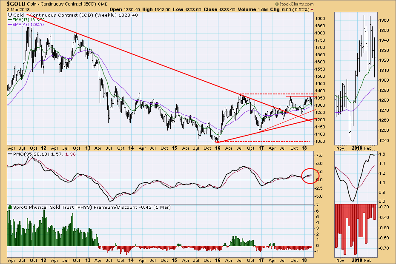The height and width of the screenshot is (264, 396).
Task: Click the 7 label on PHYS premium axis
Action: [x=317, y=205]
